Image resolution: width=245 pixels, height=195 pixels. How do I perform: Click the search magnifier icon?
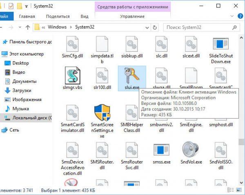tap(234, 27)
